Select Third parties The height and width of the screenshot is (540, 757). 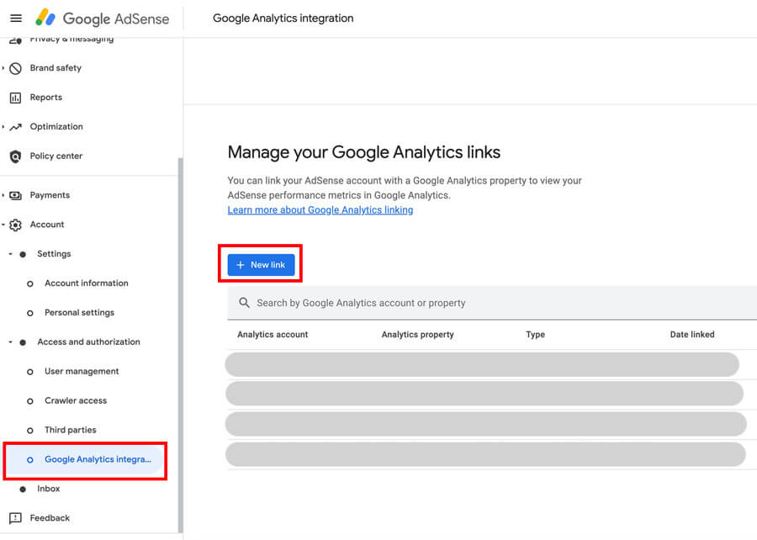(x=71, y=429)
